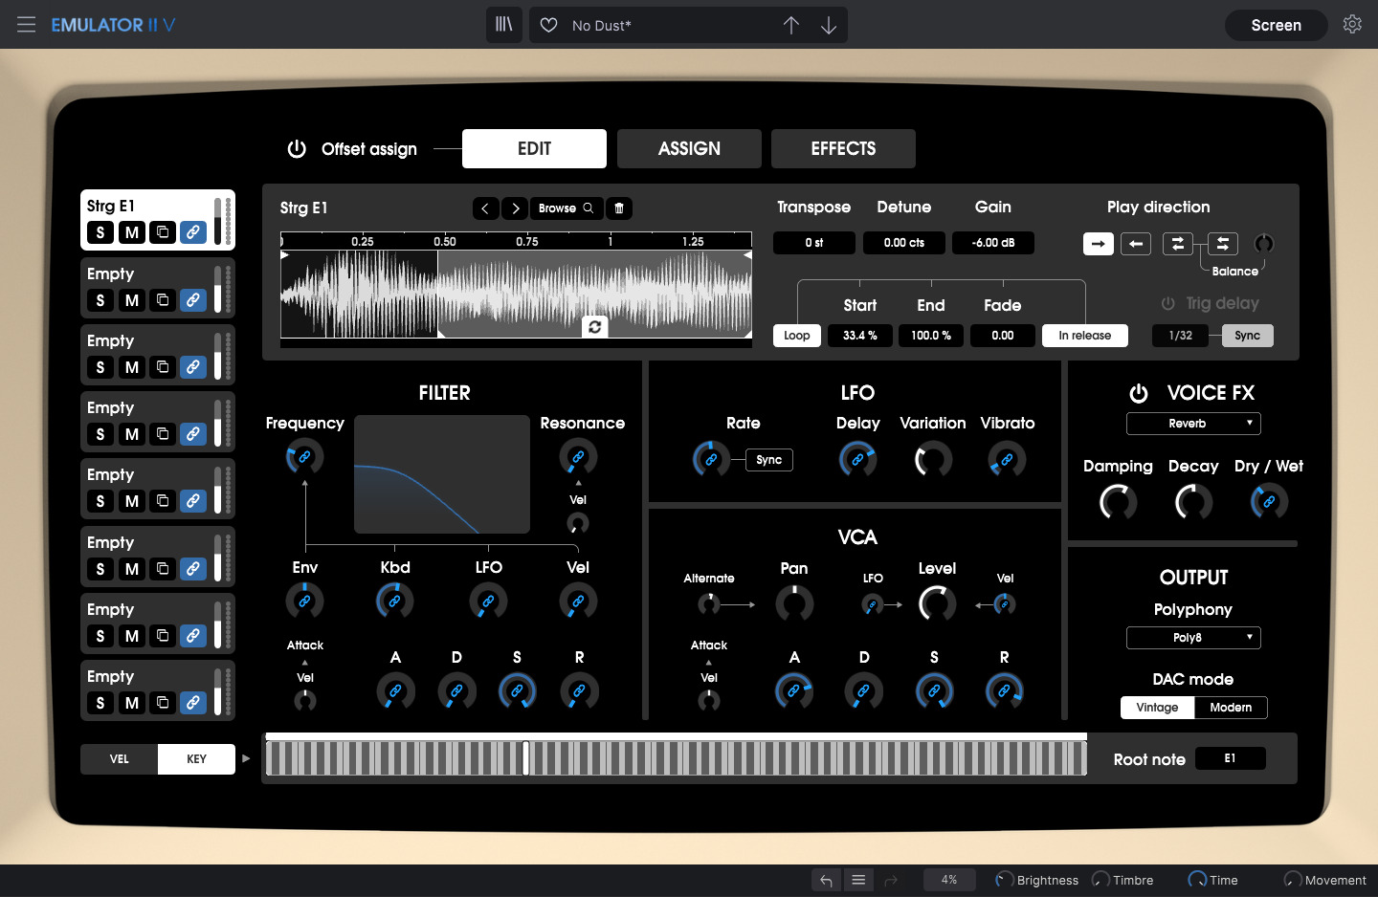Click the Voice FX Damping knob
The image size is (1378, 897).
[x=1118, y=502]
